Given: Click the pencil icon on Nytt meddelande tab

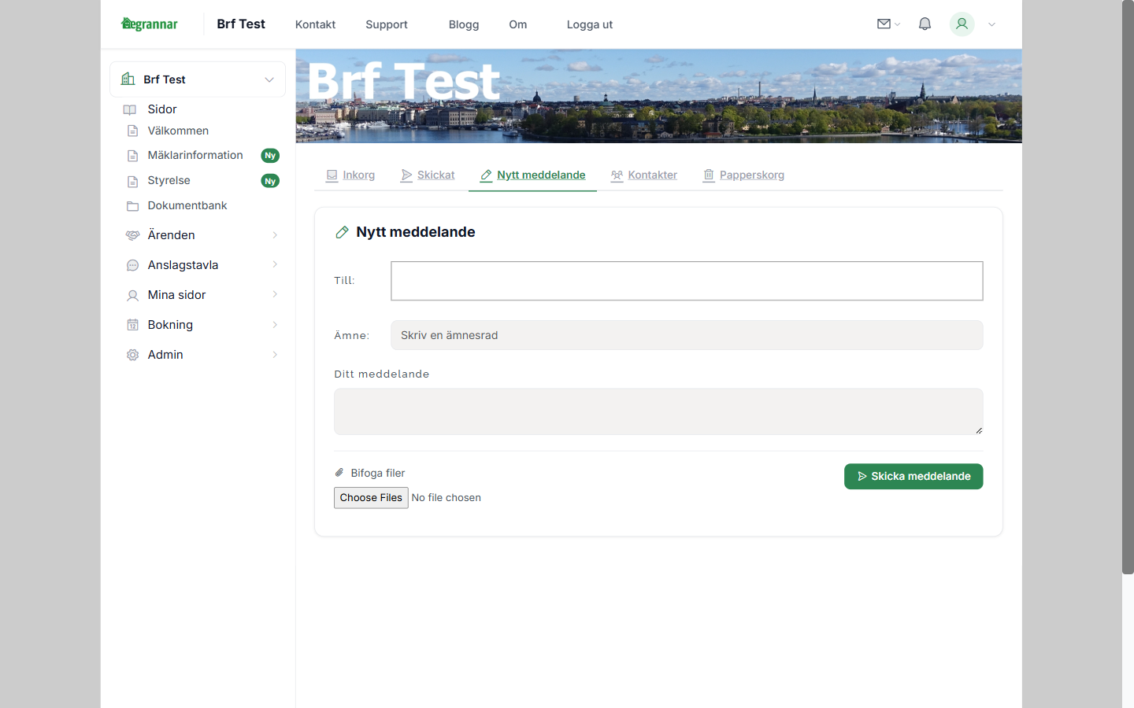Looking at the screenshot, I should [486, 175].
